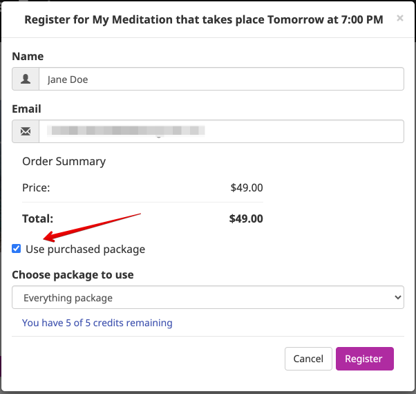
Task: Click the Price amount $49.00
Action: (247, 188)
